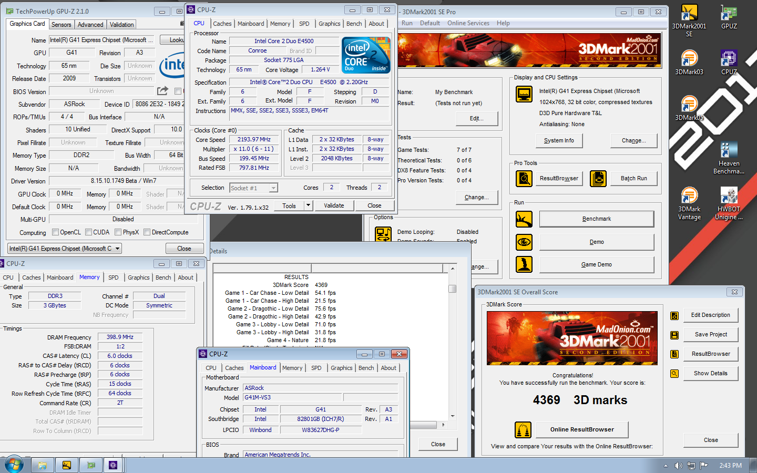Select Bench tab in CPU-Z Mainboard window
The image size is (757, 473).
[366, 368]
